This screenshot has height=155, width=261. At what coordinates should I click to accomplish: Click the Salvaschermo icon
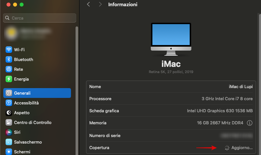coord(9,142)
